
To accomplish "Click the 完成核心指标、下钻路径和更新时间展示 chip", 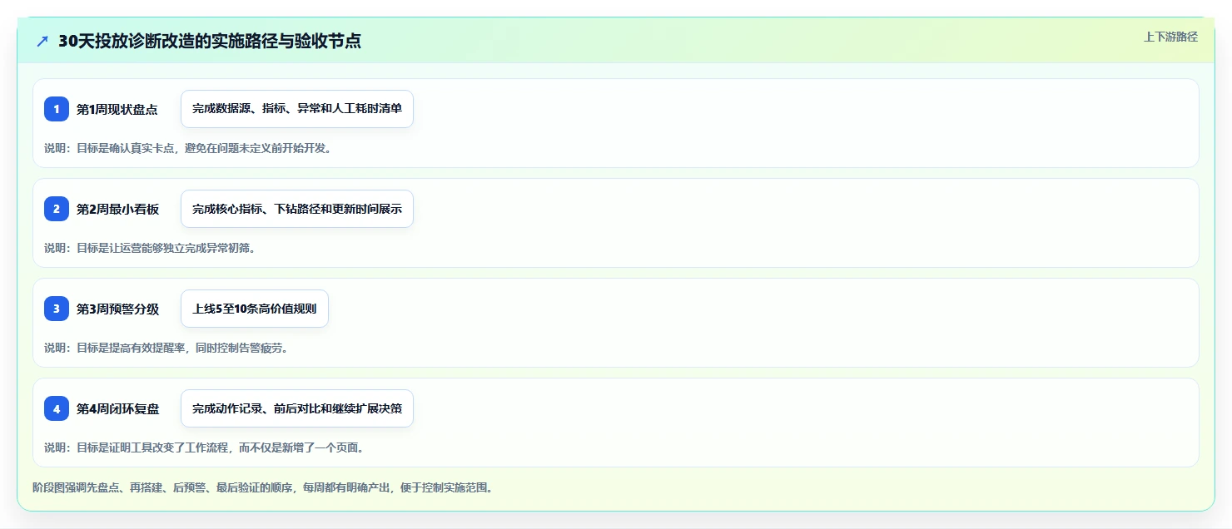I will click(x=297, y=209).
